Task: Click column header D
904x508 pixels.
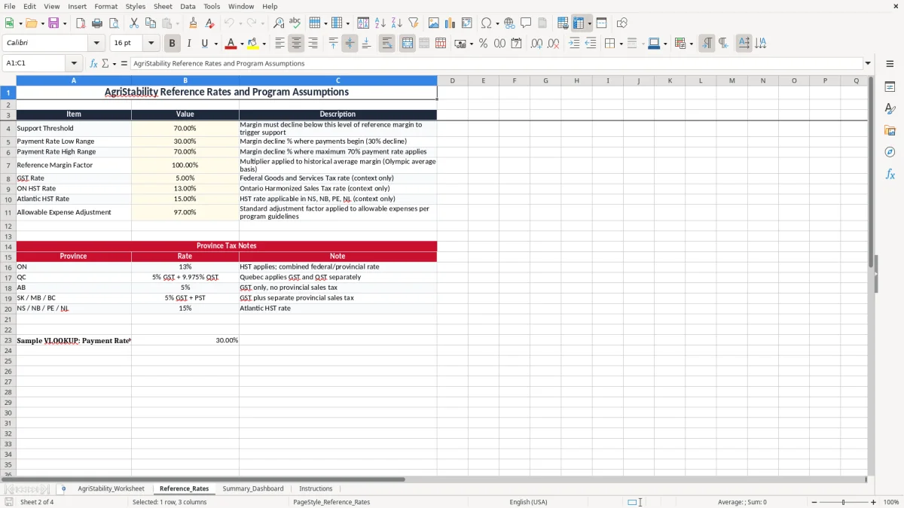Action: point(452,81)
